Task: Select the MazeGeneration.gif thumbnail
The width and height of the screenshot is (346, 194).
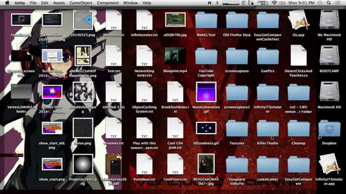Action: point(206,92)
